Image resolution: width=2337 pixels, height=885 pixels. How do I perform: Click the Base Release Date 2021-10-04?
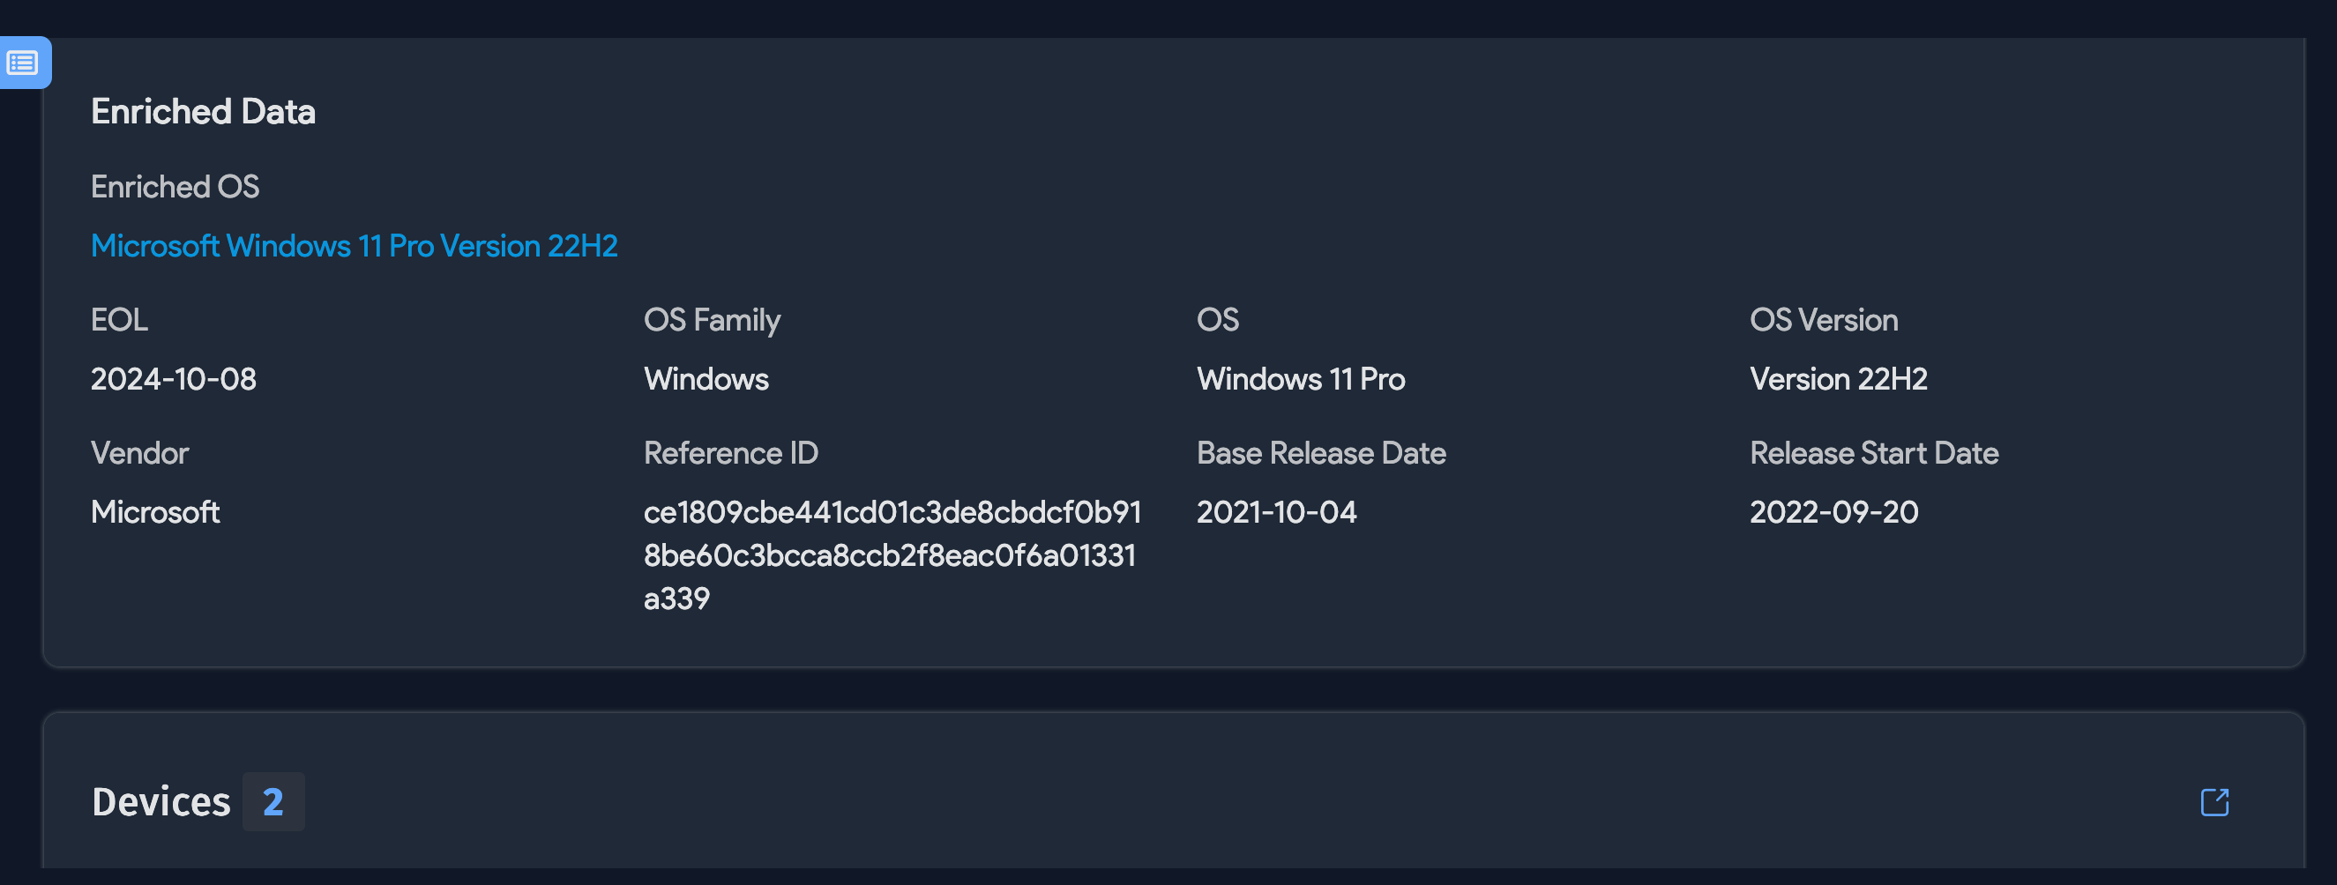(x=1276, y=511)
